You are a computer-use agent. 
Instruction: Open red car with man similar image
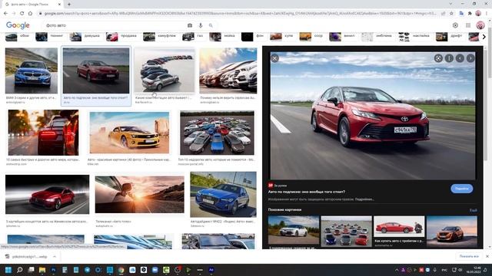(x=399, y=227)
